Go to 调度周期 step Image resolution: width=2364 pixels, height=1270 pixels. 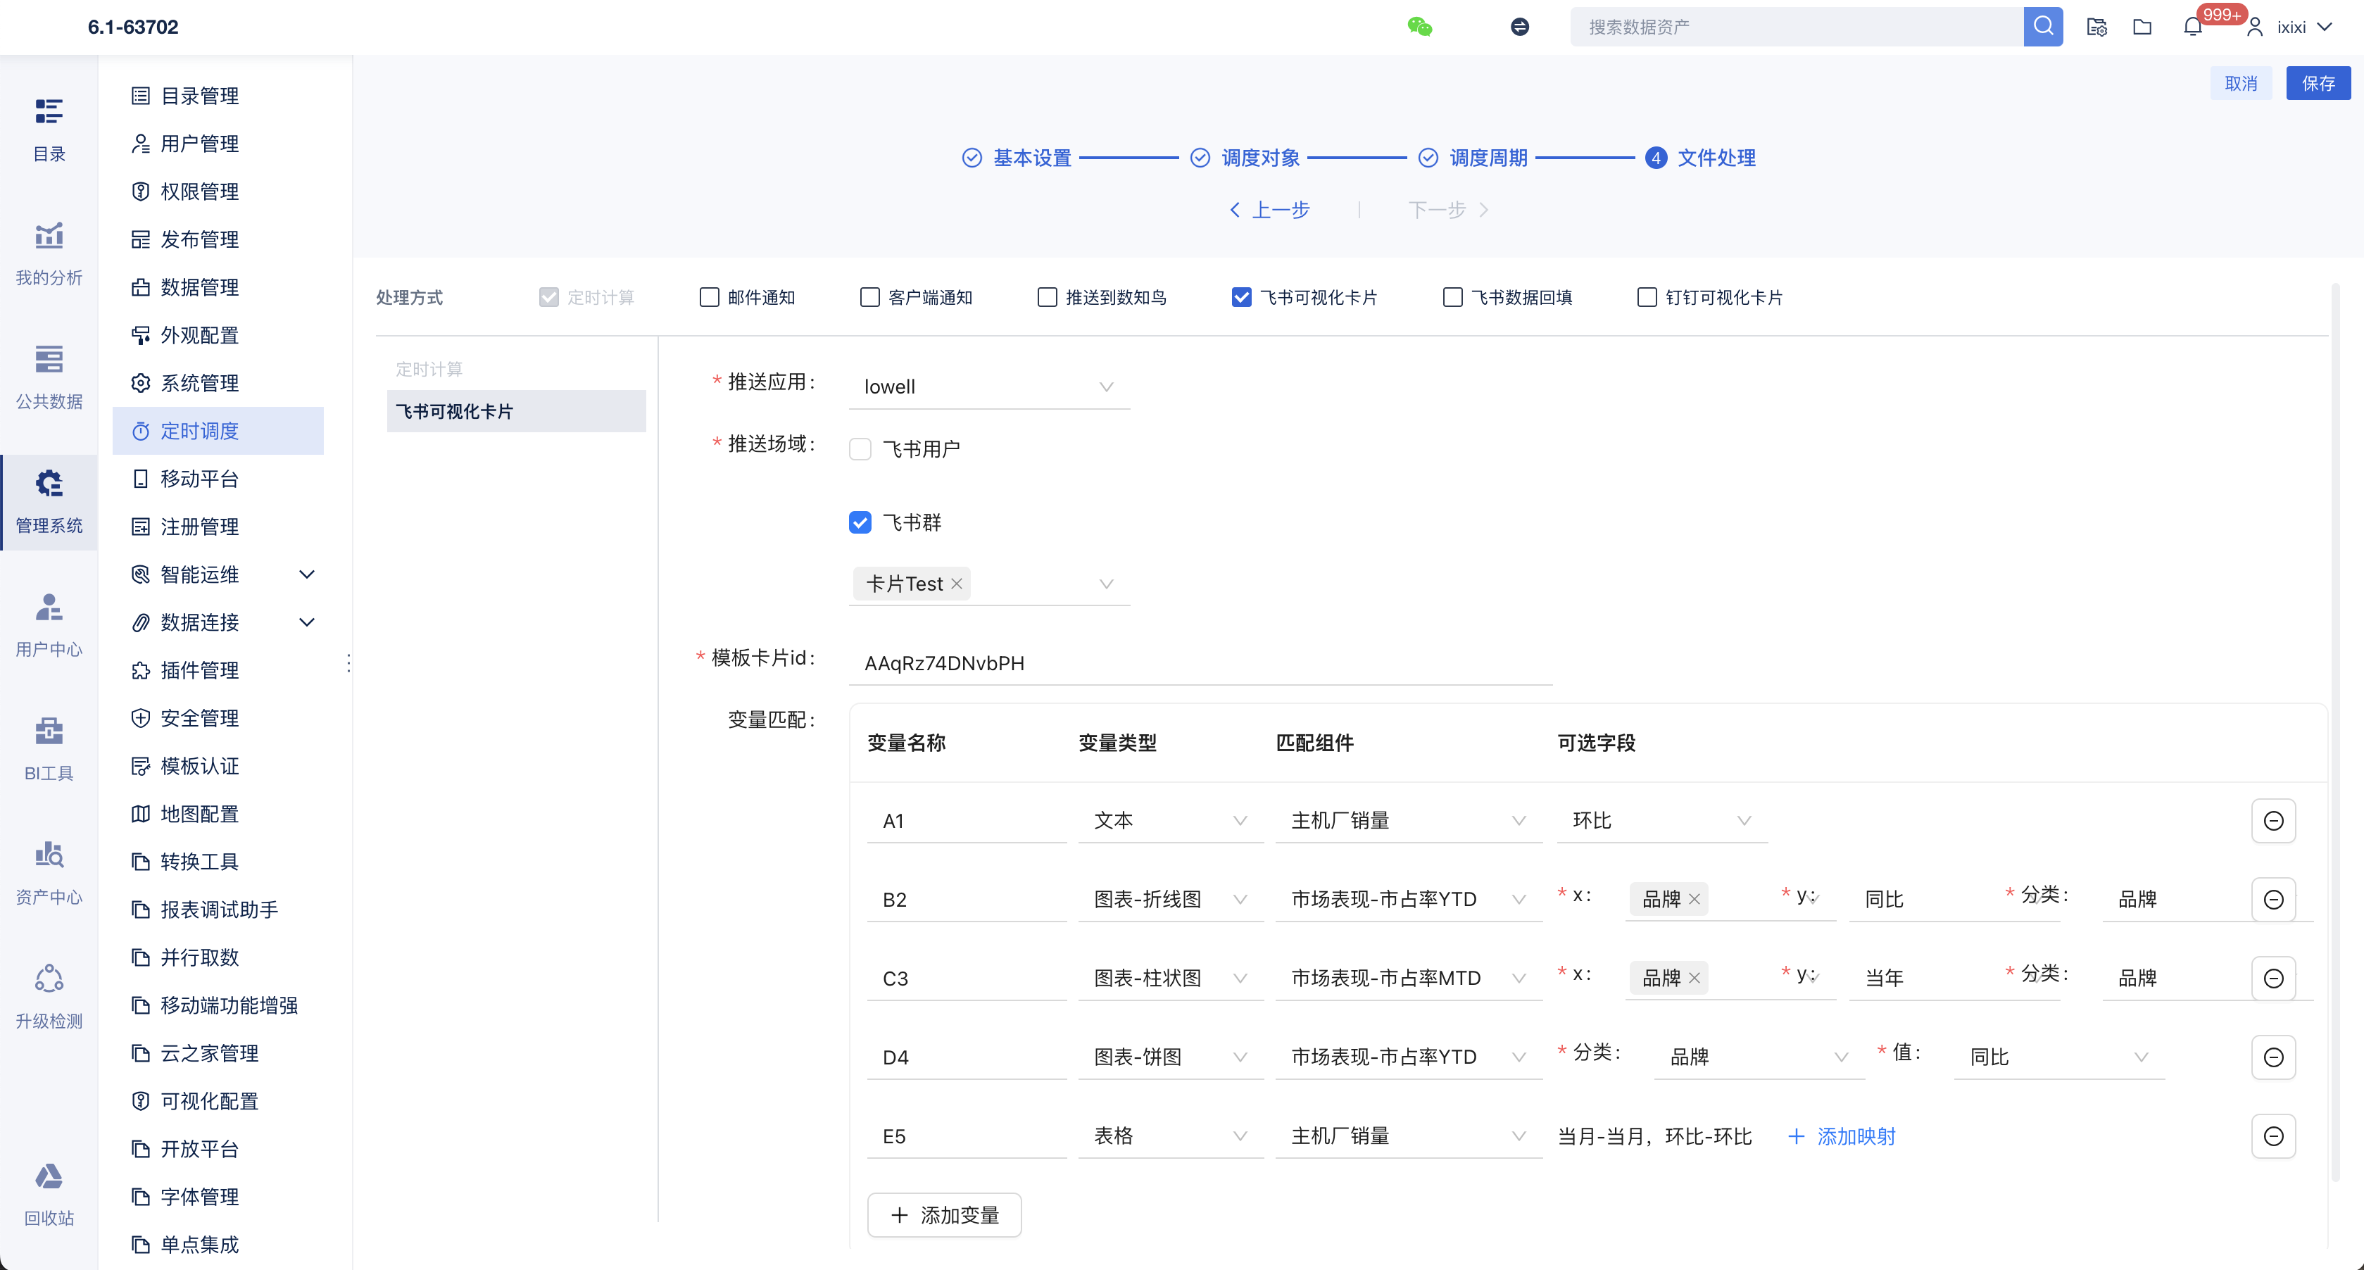coord(1487,158)
